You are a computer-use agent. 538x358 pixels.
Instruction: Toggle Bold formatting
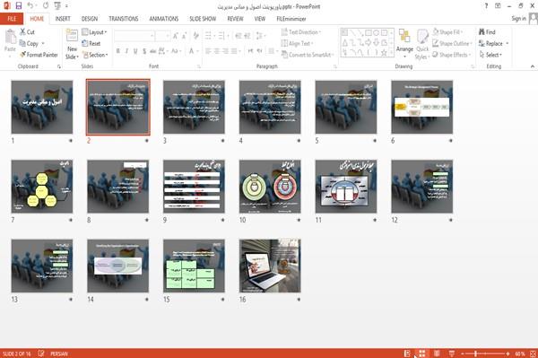(x=118, y=51)
